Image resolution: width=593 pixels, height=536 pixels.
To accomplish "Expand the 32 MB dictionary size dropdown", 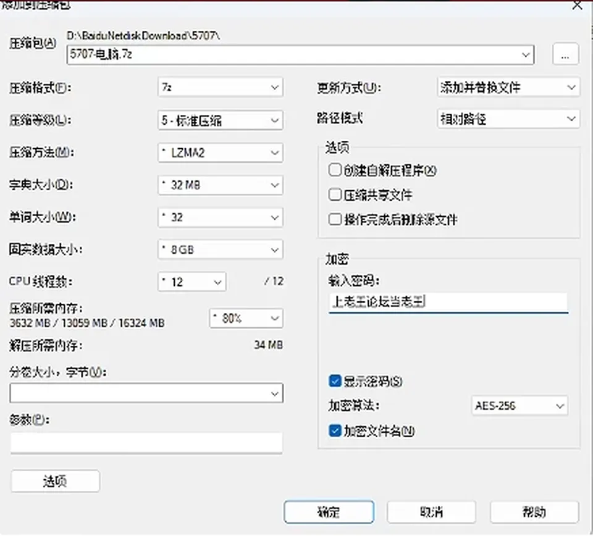I will pos(220,185).
